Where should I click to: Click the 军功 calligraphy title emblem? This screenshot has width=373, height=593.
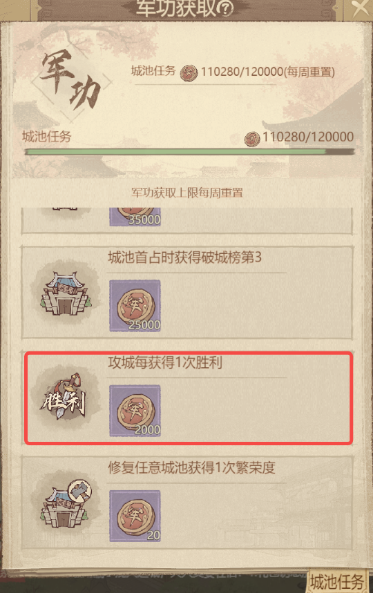tap(71, 79)
